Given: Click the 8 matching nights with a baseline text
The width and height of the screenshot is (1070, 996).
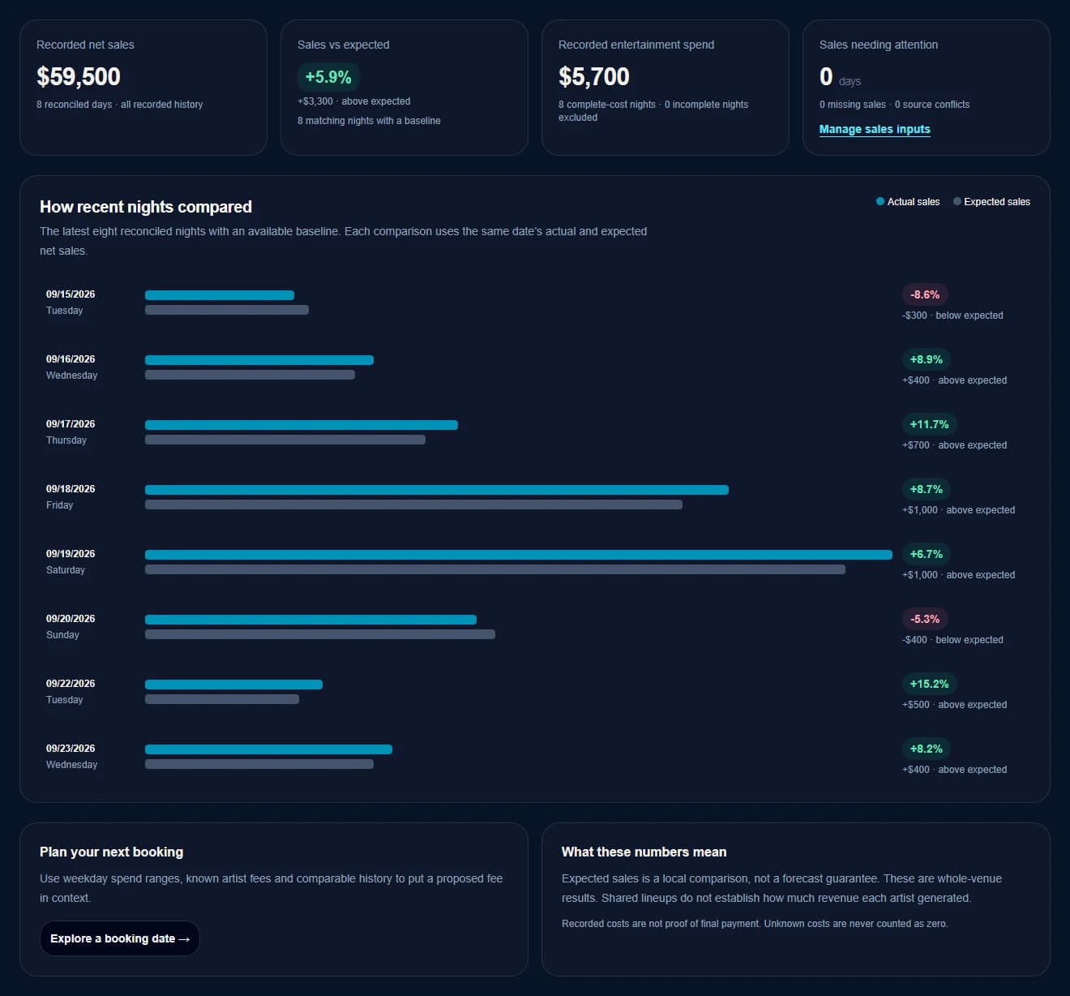Looking at the screenshot, I should click(x=369, y=121).
